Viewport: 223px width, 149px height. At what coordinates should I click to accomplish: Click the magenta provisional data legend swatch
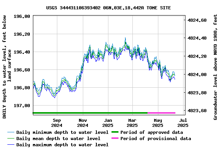[115, 138]
